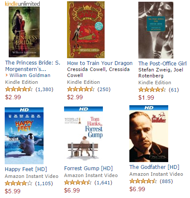The width and height of the screenshot is (190, 198).
Task: View the 250 reviews for Dragon book
Action: 104,89
